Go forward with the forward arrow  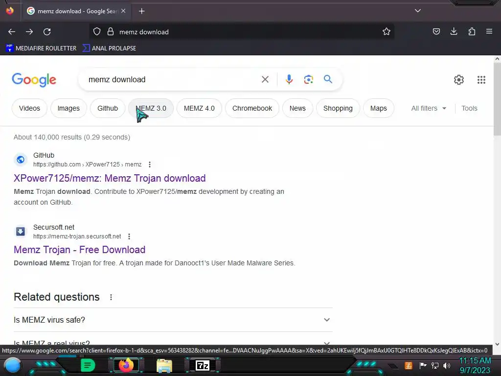click(x=29, y=32)
